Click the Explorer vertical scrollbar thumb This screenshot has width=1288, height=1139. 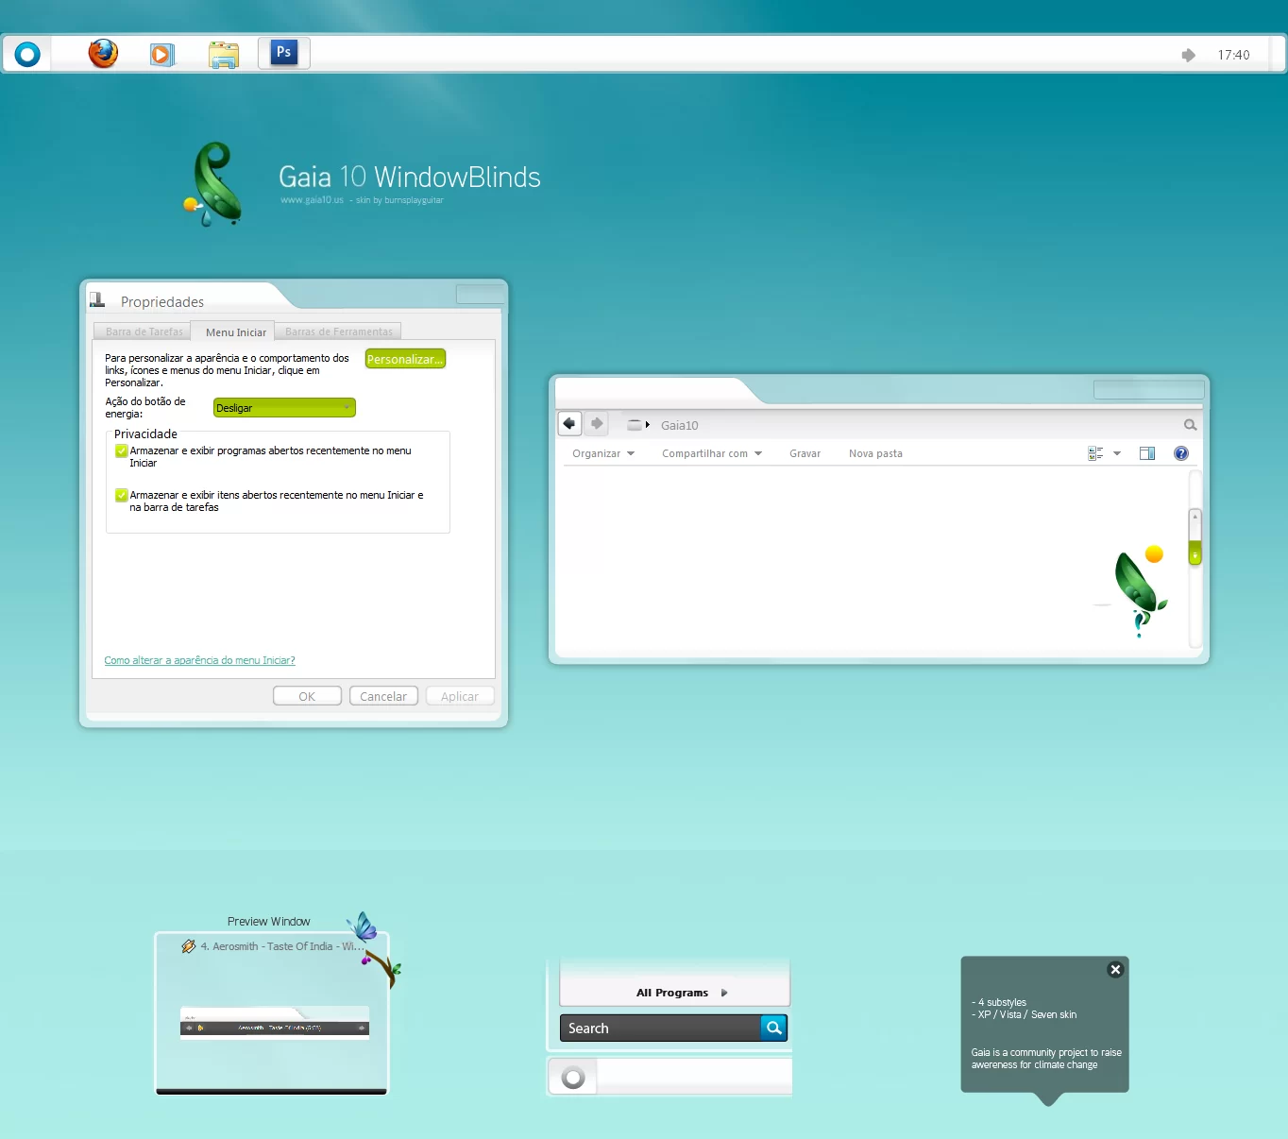click(x=1195, y=552)
